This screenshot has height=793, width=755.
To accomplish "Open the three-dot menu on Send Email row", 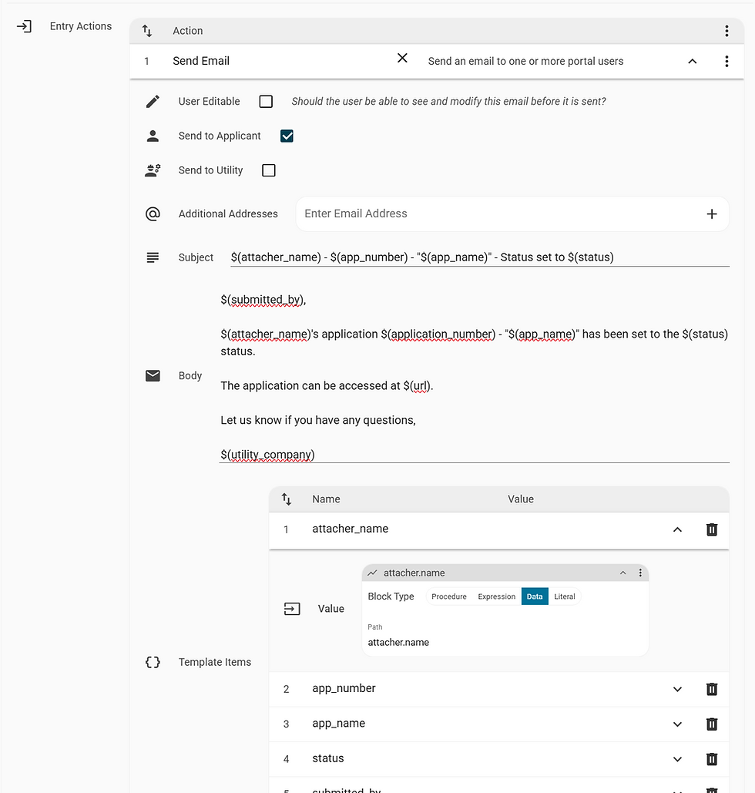I will click(726, 61).
